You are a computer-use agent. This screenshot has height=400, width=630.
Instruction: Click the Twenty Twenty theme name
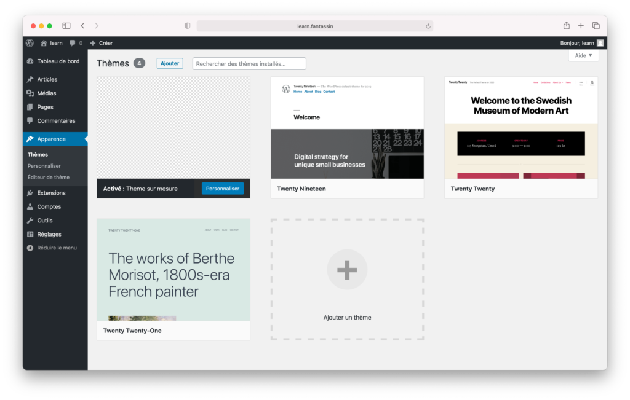pos(472,189)
